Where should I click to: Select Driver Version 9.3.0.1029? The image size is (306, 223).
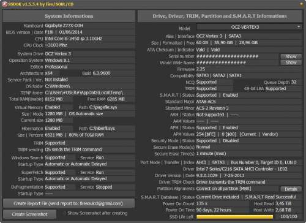(207, 176)
